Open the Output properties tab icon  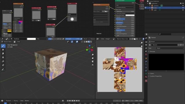pyautogui.click(x=146, y=45)
